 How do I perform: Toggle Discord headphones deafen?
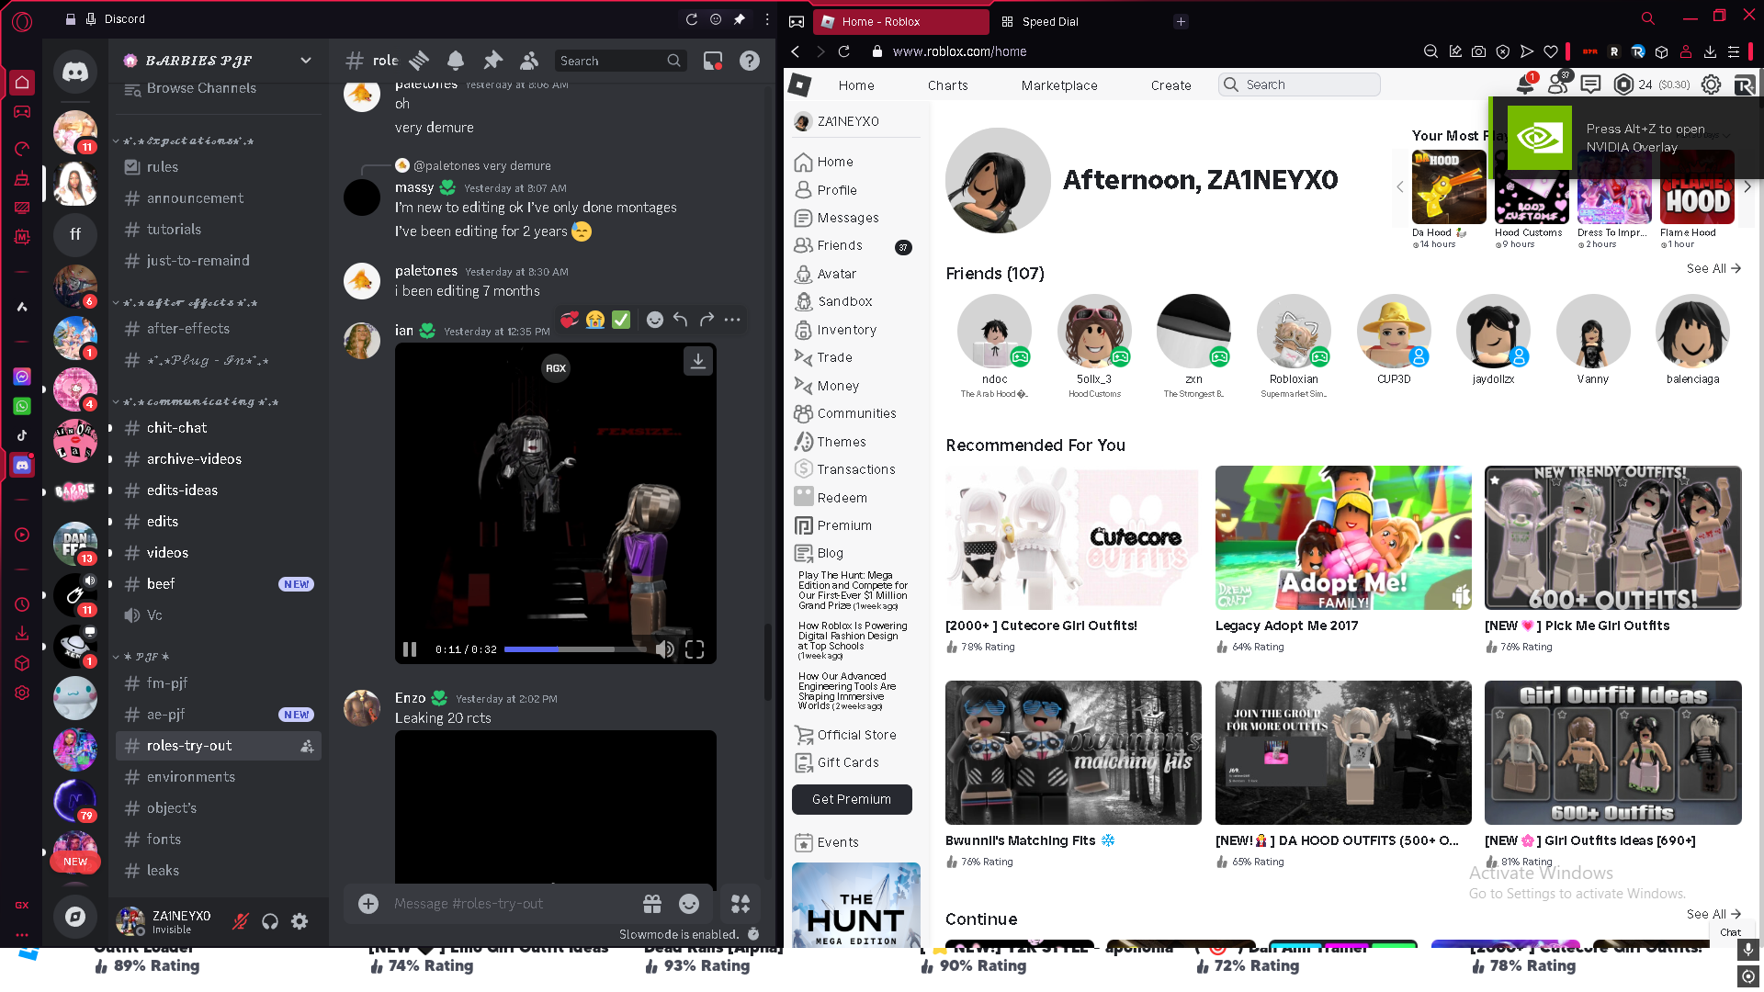tap(270, 921)
